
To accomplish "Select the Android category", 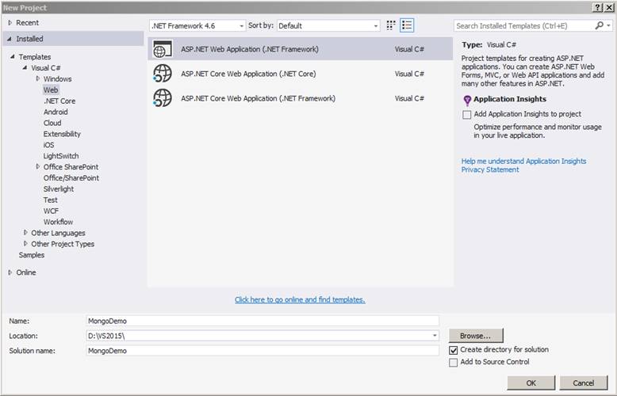I will pos(56,112).
